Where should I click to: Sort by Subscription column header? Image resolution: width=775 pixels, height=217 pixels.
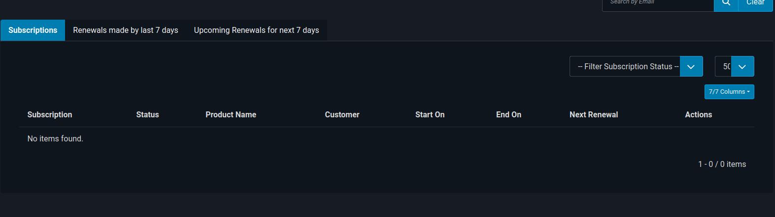50,114
